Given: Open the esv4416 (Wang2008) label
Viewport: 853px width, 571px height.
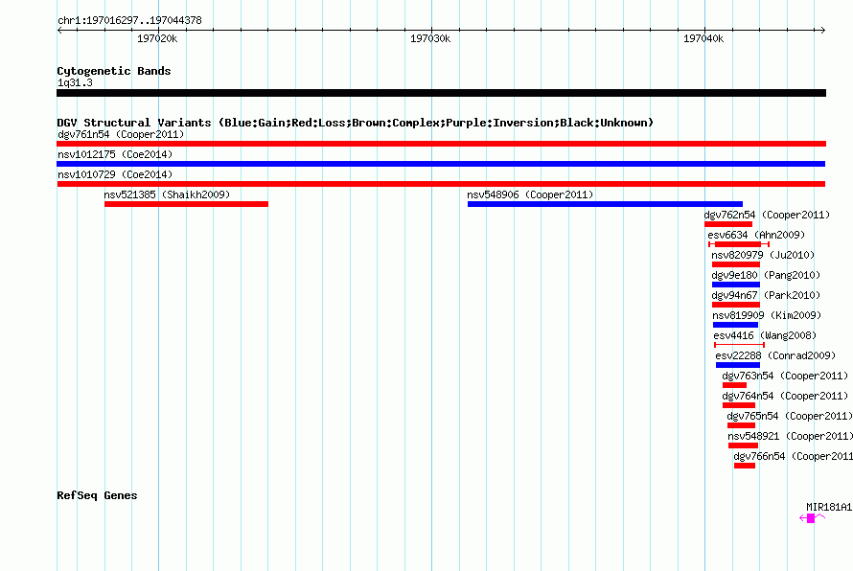Looking at the screenshot, I should click(765, 335).
